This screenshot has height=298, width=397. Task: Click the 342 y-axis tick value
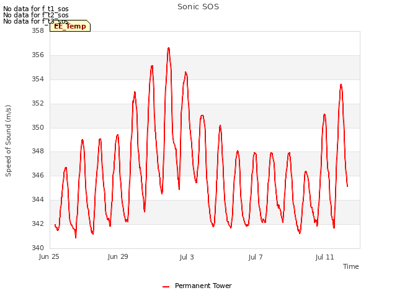pyautogui.click(x=38, y=223)
